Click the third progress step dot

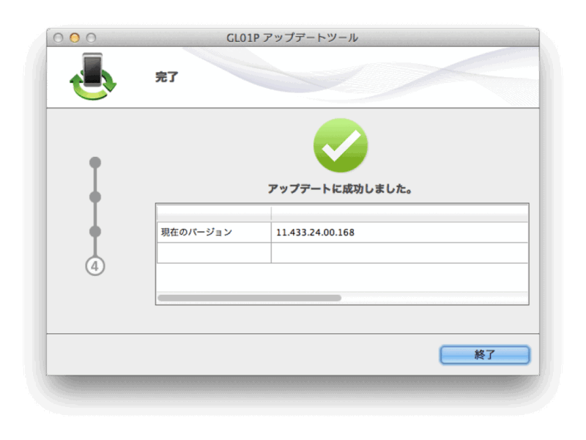pos(95,233)
